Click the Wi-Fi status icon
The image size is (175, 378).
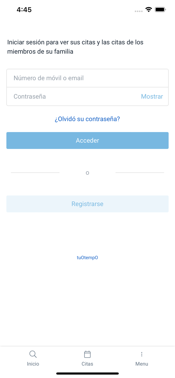[x=148, y=9]
